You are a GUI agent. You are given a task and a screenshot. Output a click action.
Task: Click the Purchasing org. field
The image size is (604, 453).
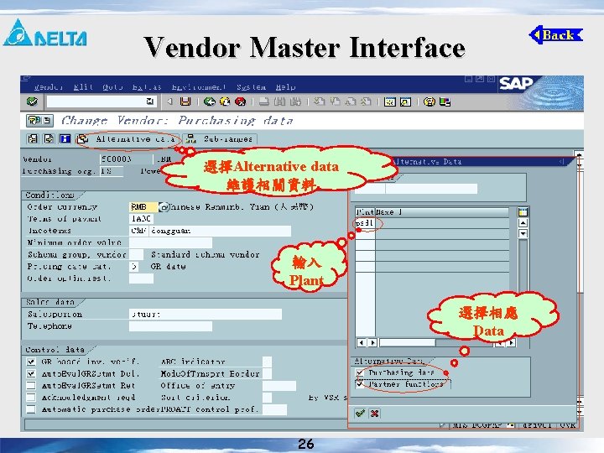coord(112,170)
